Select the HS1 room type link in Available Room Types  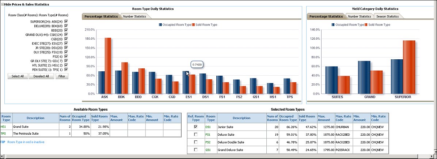pyautogui.click(x=4, y=127)
